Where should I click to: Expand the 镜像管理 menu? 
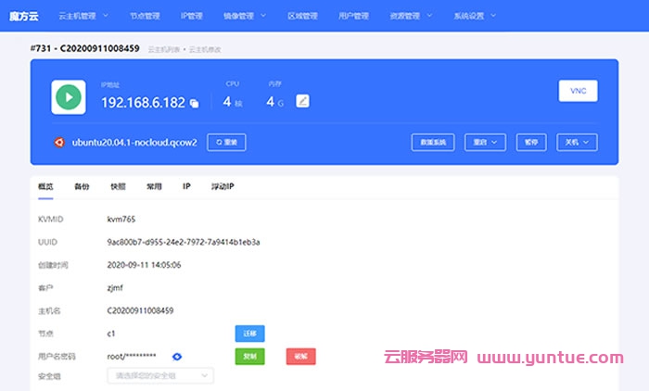click(x=245, y=16)
